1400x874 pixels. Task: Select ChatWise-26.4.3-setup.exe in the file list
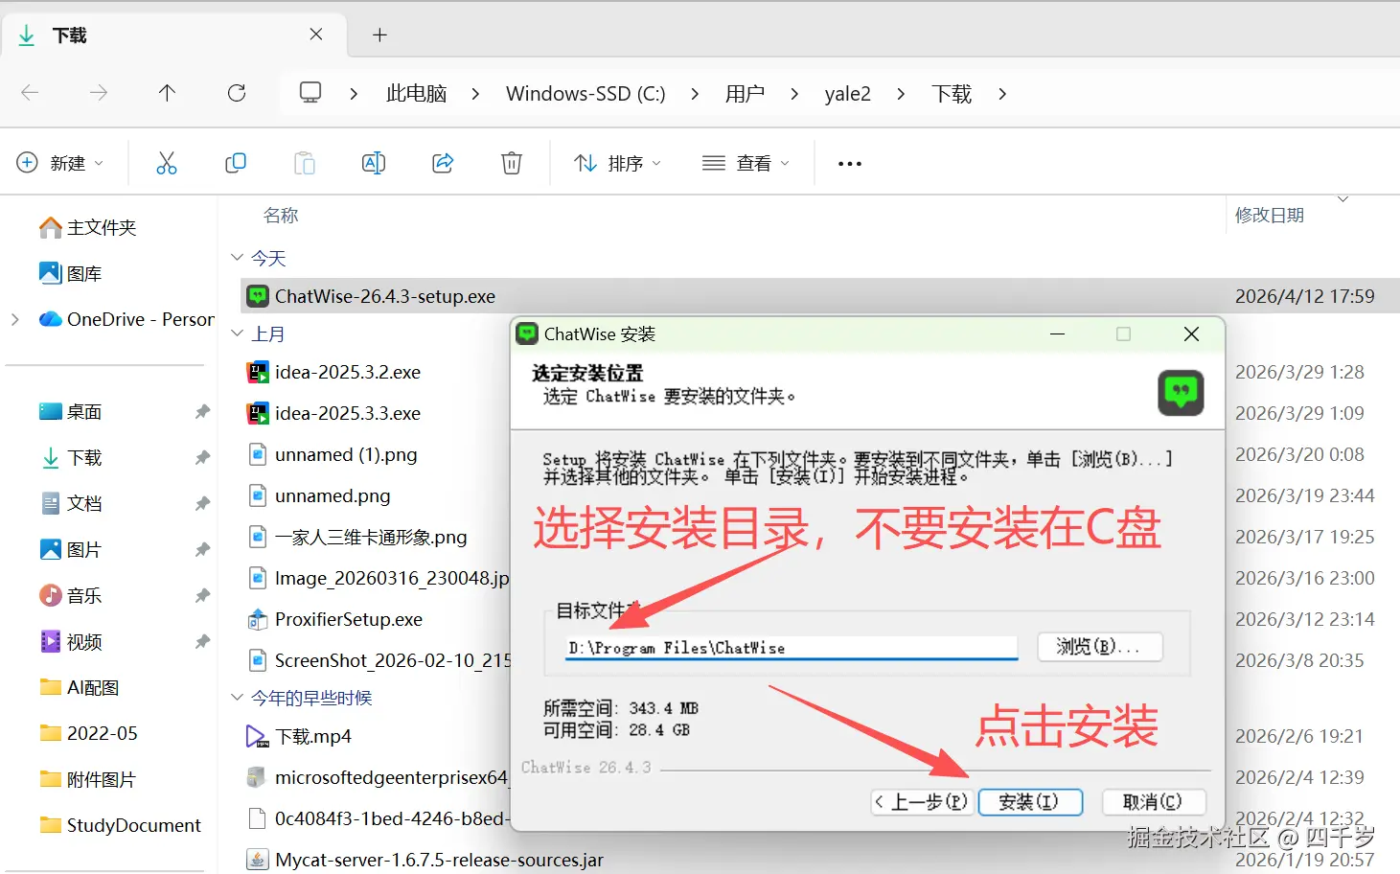[820, 296]
